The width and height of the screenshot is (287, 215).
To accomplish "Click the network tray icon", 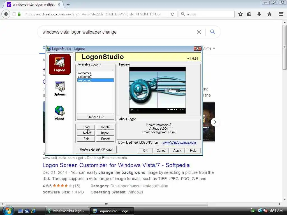I will [x=260, y=211].
